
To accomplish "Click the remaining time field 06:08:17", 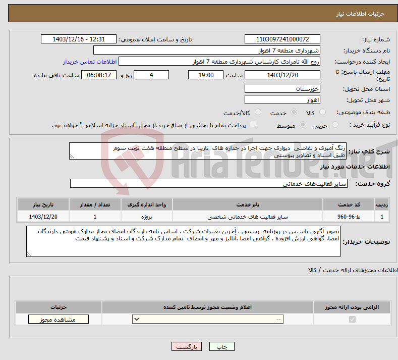I will click(x=99, y=75).
